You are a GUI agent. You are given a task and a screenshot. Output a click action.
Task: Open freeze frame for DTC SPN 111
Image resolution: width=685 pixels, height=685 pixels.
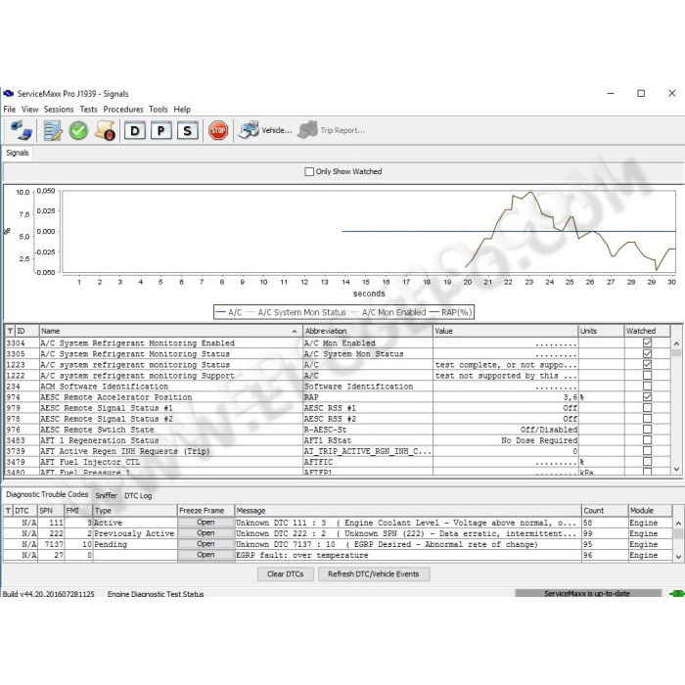coord(205,523)
